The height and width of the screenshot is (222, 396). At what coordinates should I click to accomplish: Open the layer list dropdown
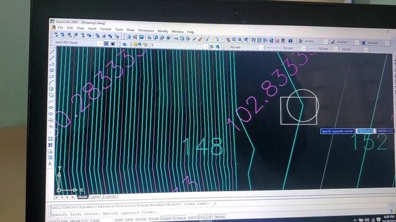point(206,46)
